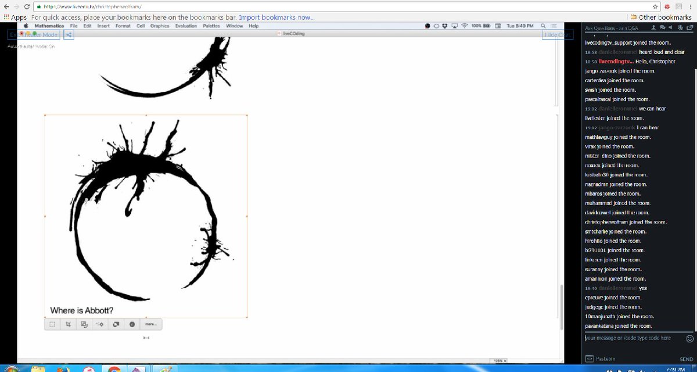Click the Exit Theater Mode button
The image size is (697, 372).
[x=34, y=35]
